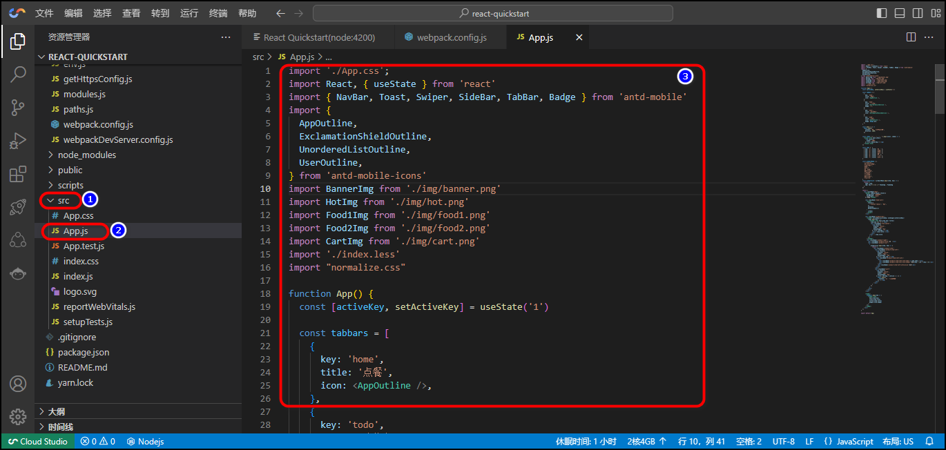Image resolution: width=946 pixels, height=450 pixels.
Task: Click the split editor icon
Action: (x=911, y=37)
